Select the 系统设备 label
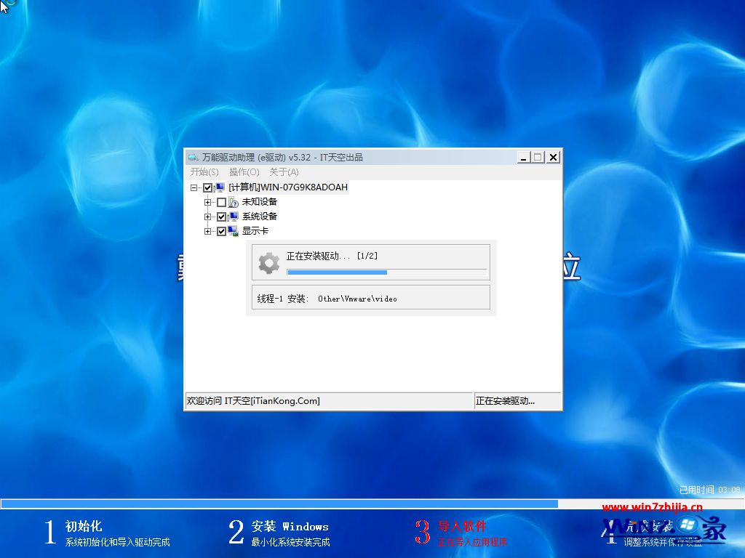Screen dimensions: 745x558 coord(260,217)
